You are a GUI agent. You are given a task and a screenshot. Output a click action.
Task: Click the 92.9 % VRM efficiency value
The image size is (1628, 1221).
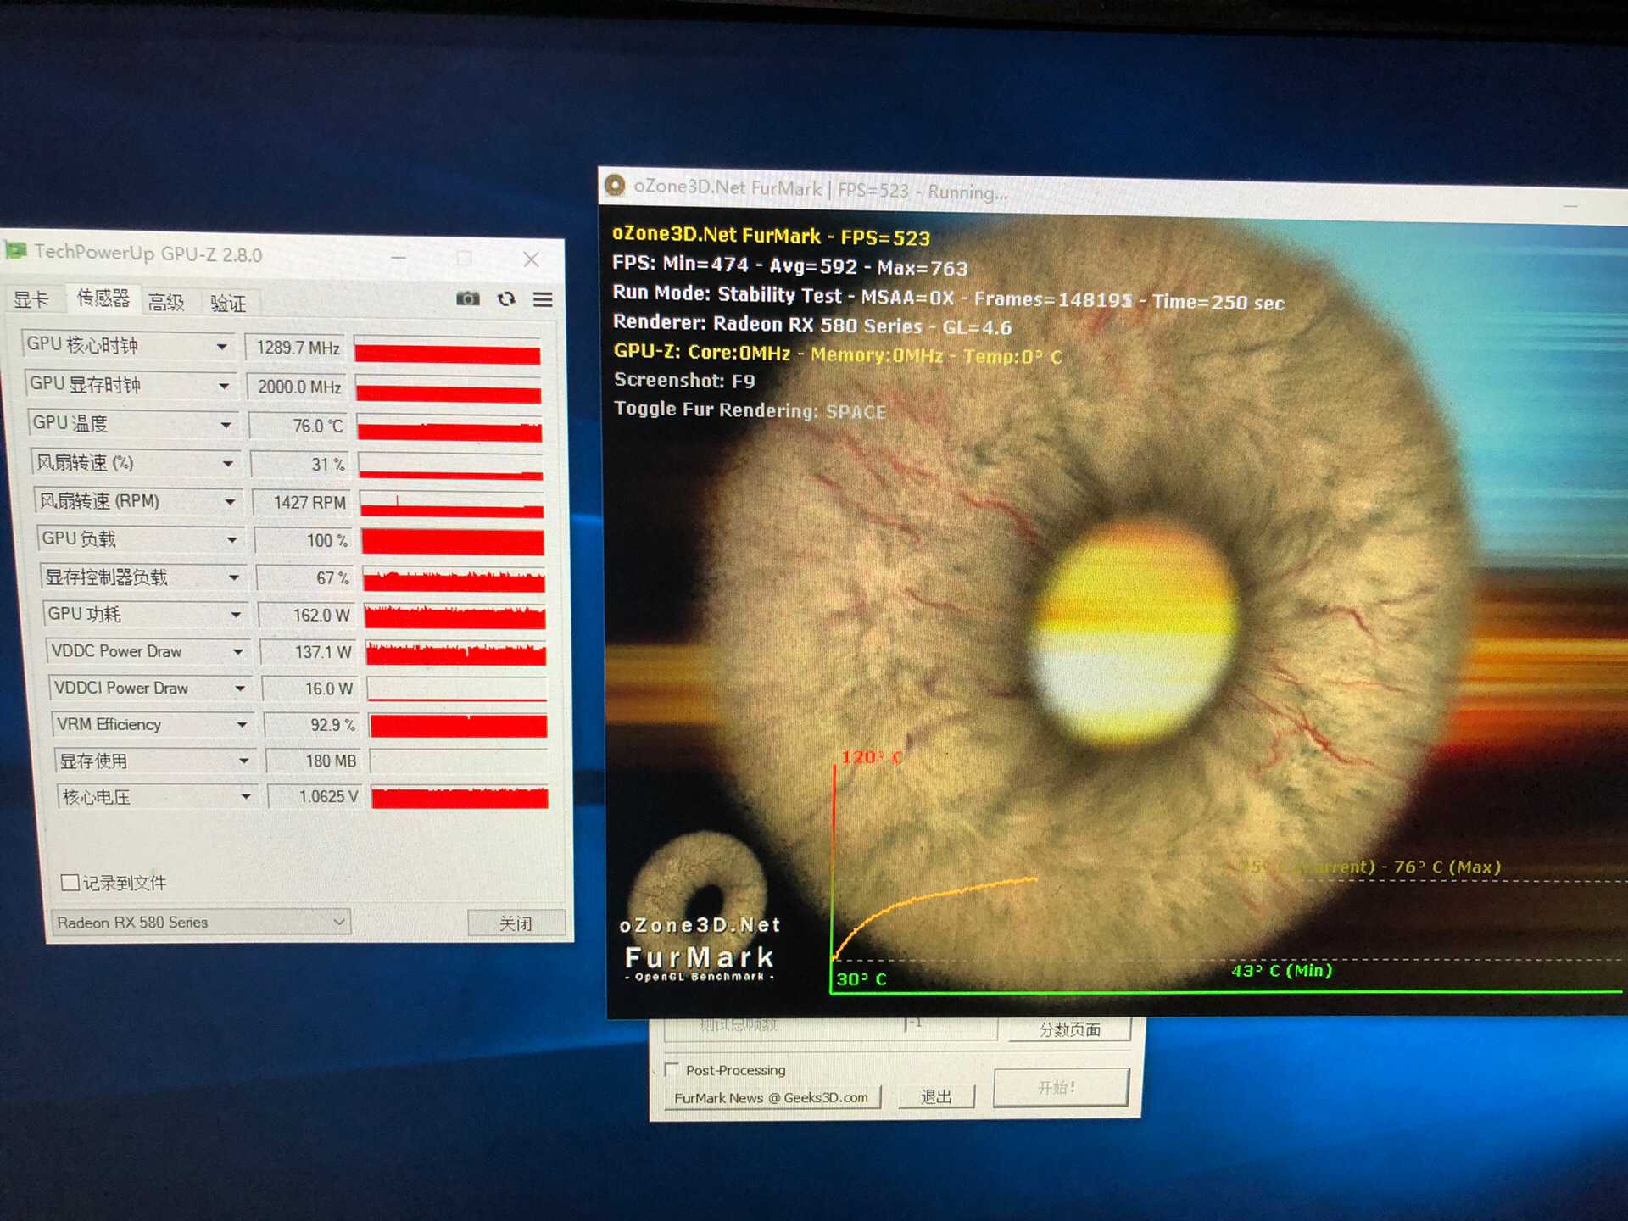click(x=313, y=725)
